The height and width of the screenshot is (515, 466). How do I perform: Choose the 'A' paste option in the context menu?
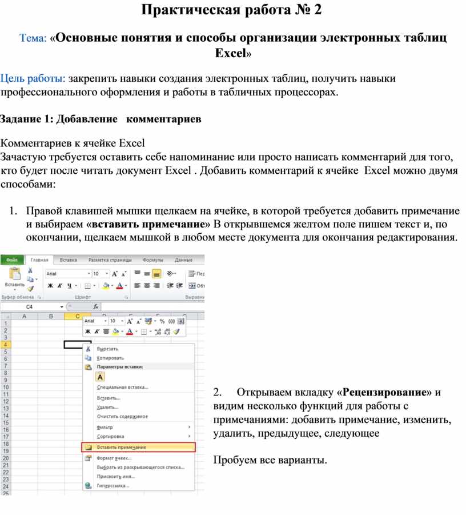pyautogui.click(x=100, y=377)
